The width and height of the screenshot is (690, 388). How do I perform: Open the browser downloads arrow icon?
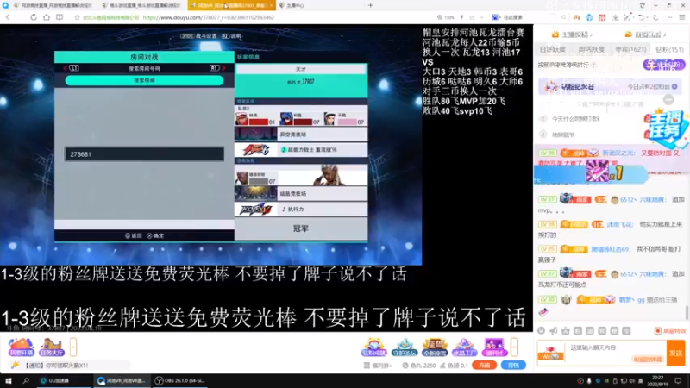pos(615,17)
